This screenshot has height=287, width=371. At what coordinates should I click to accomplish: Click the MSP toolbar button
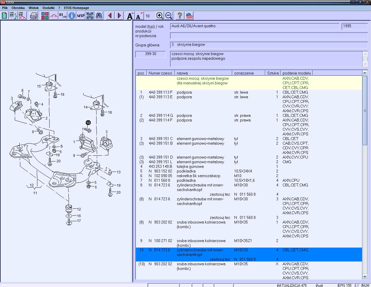pos(81,16)
